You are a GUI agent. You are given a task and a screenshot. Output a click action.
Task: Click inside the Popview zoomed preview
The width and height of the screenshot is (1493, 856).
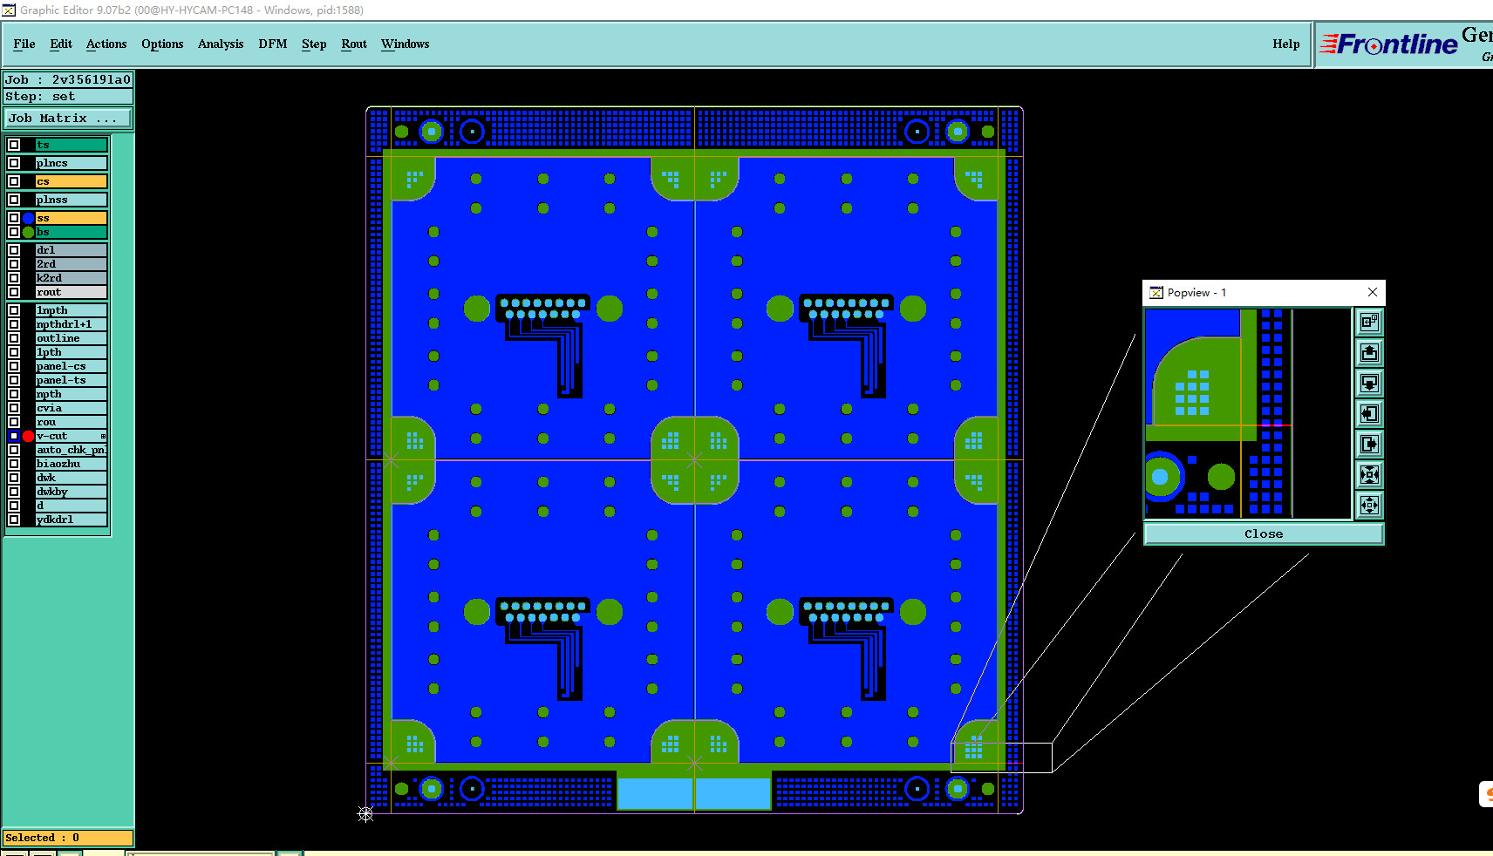coord(1248,413)
